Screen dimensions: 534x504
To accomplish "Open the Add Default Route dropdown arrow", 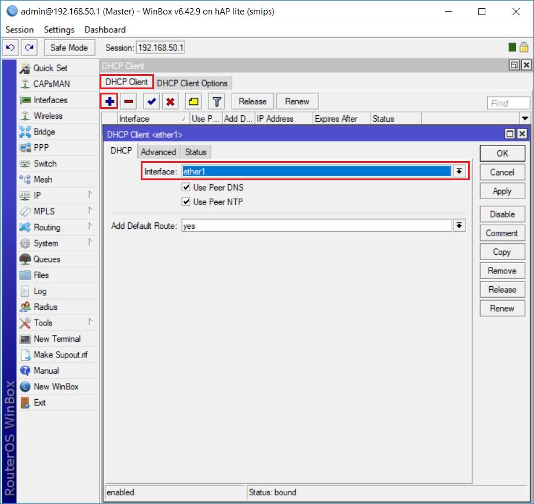I will pos(459,225).
